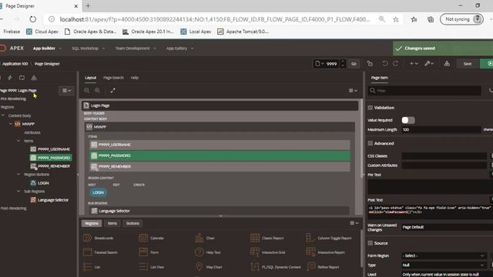This screenshot has height=277, width=493.
Task: Select the Faceted Search region in gallery
Action: point(100,252)
